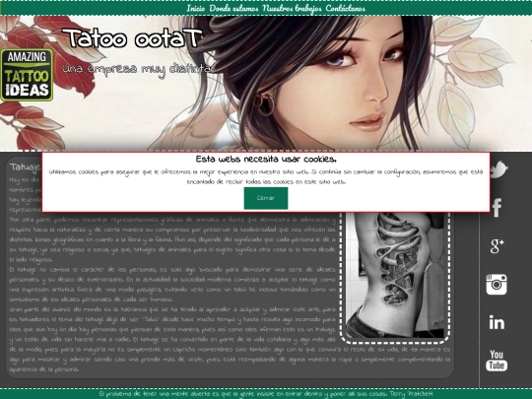532x399 pixels.
Task: Open the YouTube icon
Action: (497, 361)
